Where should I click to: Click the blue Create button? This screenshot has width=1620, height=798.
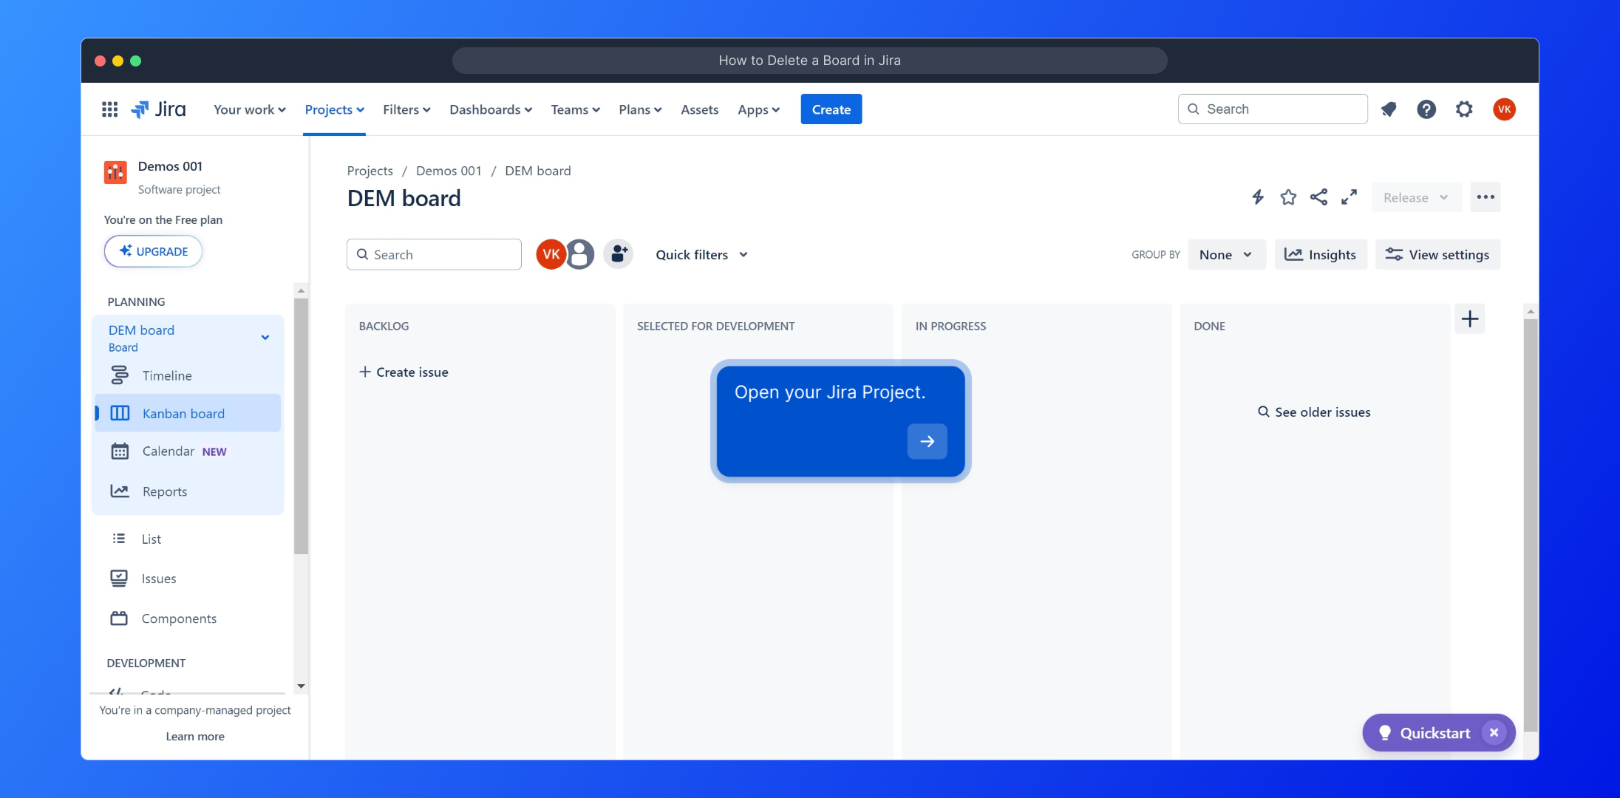point(831,109)
